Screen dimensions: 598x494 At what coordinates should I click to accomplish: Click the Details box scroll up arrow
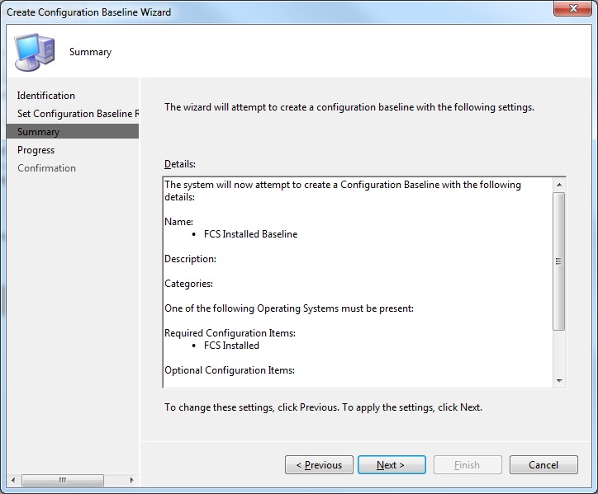click(x=559, y=185)
